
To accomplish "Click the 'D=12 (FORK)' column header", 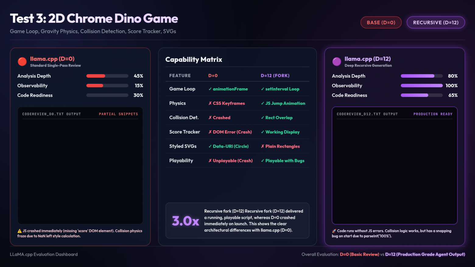I will 275,76.
